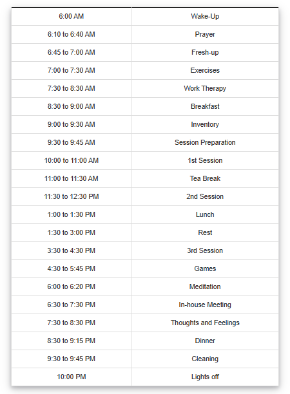Click the Exercises activity cell
The width and height of the screenshot is (290, 394).
tap(205, 71)
